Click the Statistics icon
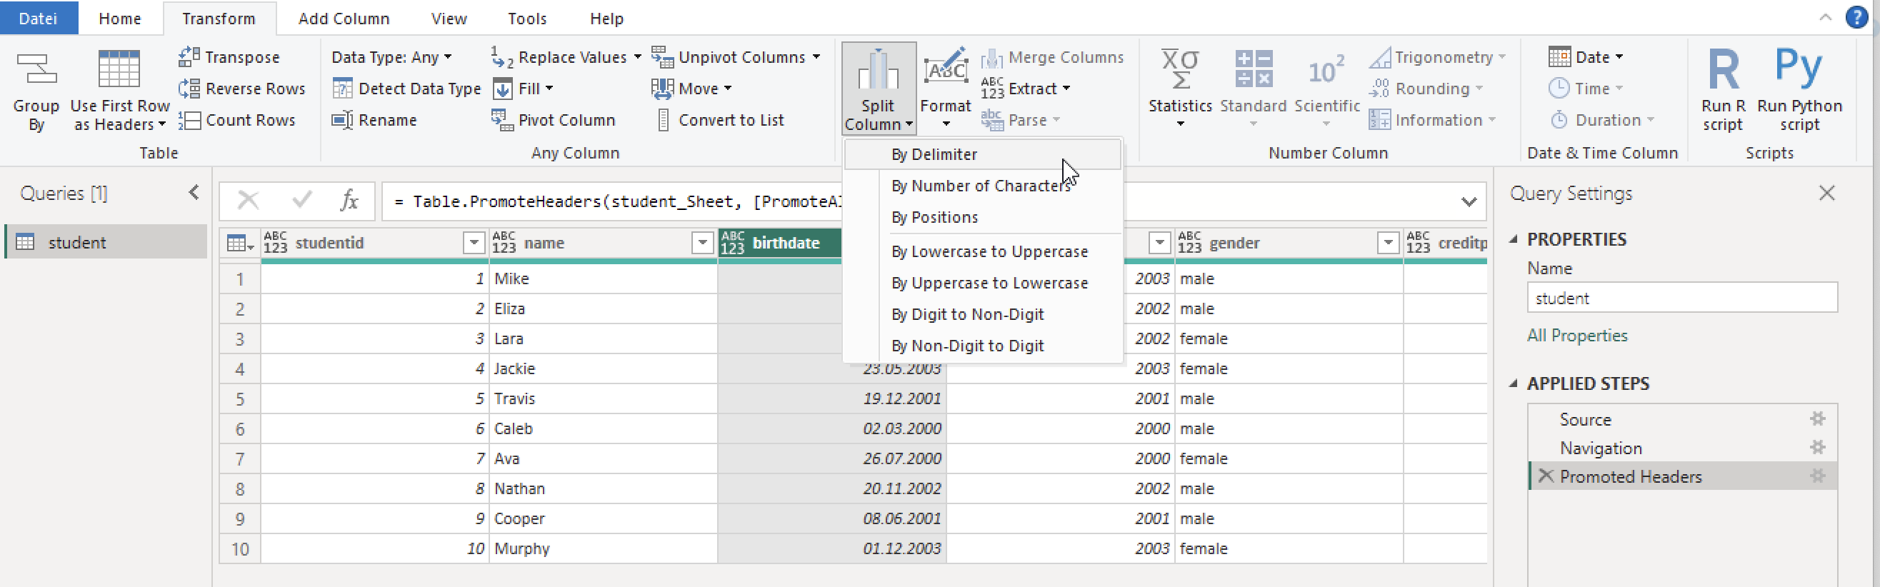The image size is (1880, 587). (x=1180, y=69)
